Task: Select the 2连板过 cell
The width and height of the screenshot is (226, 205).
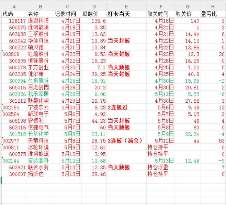Action: 126,107
